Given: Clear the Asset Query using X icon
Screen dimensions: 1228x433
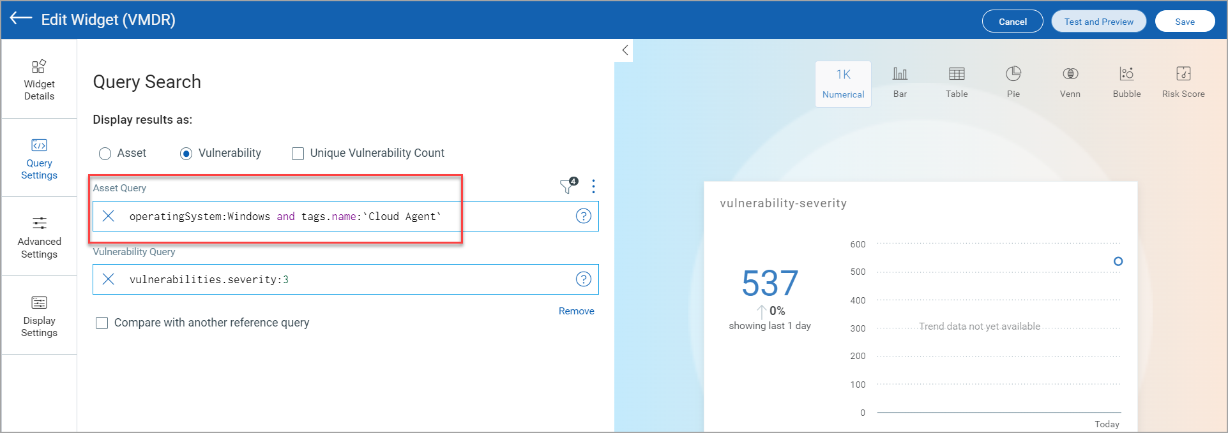Looking at the screenshot, I should (x=109, y=216).
